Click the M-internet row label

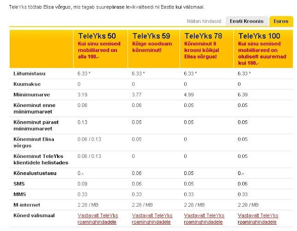tap(27, 205)
